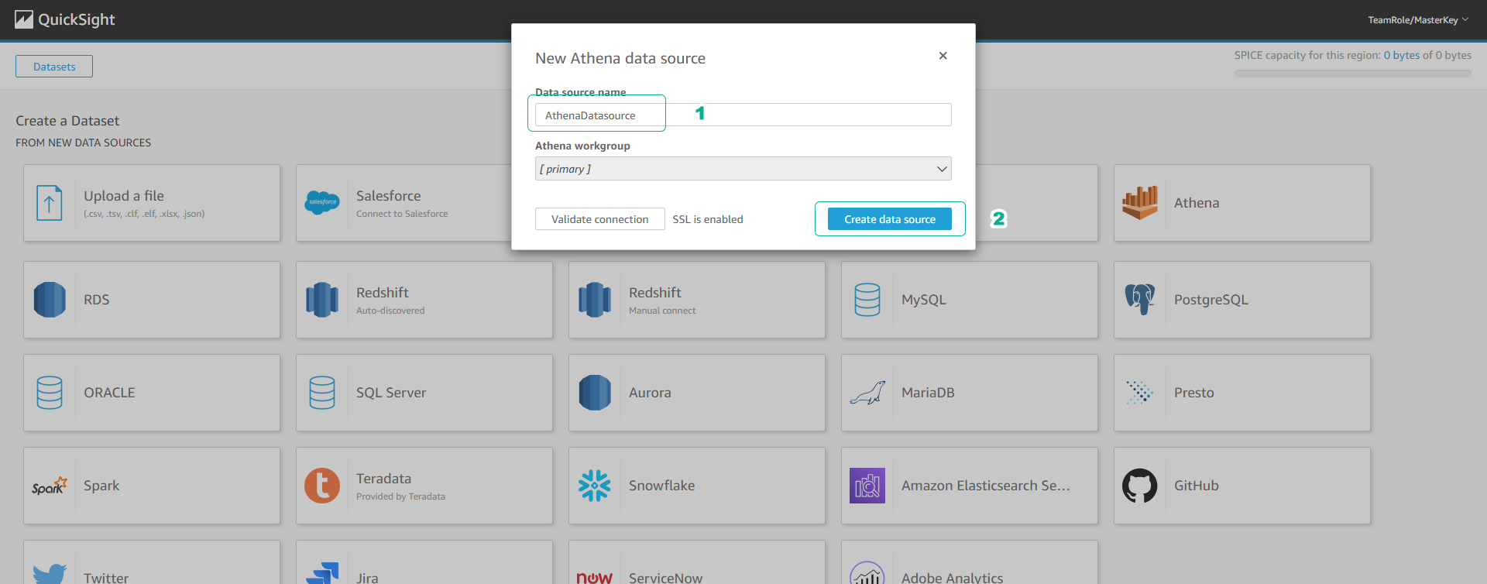Click the 'Jira' card label
The height and width of the screenshot is (584, 1487).
pyautogui.click(x=367, y=578)
